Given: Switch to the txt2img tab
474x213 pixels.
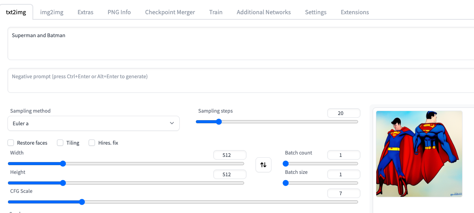Looking at the screenshot, I should click(16, 12).
